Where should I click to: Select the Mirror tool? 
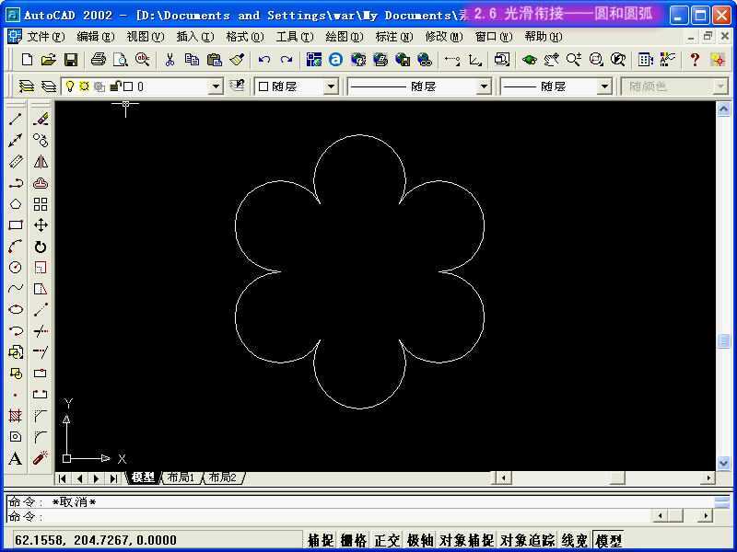coord(41,162)
